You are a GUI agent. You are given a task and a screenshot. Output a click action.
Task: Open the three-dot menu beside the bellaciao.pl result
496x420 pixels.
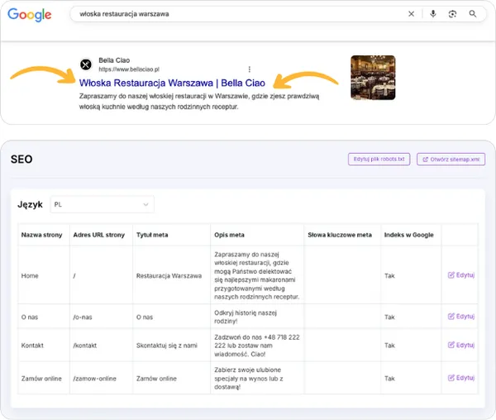click(x=250, y=69)
